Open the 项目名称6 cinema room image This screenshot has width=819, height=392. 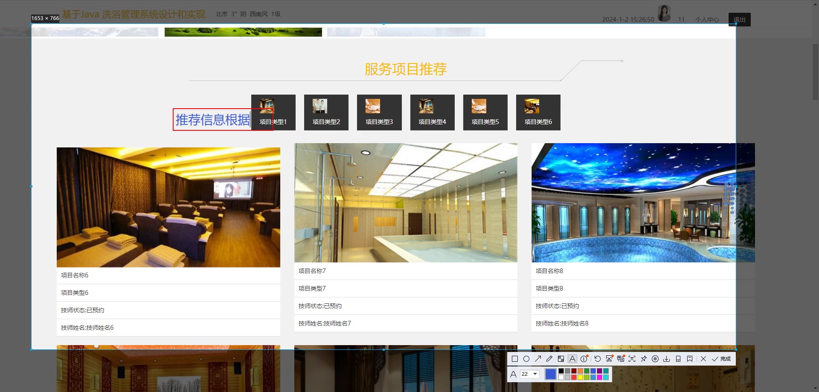[x=168, y=208]
